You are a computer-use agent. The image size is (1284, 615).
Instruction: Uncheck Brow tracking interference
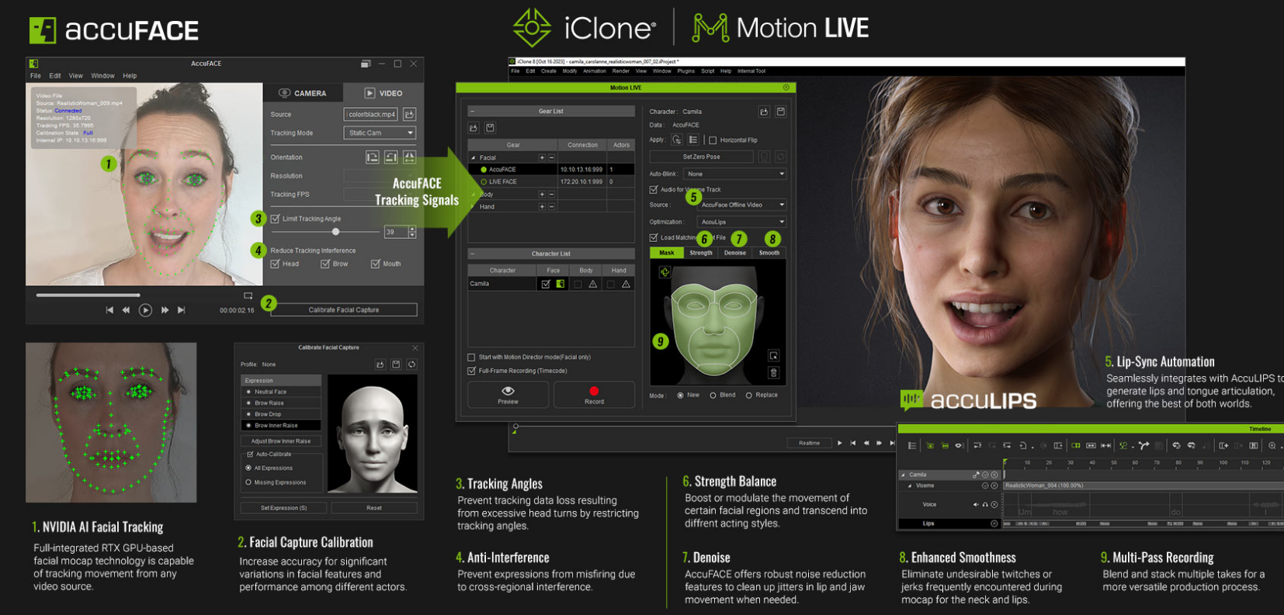(x=325, y=264)
